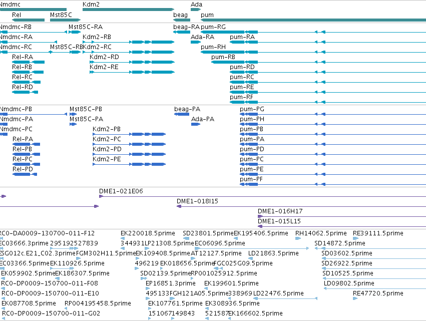Open EST label LD22476.5prime

[x=278, y=293]
